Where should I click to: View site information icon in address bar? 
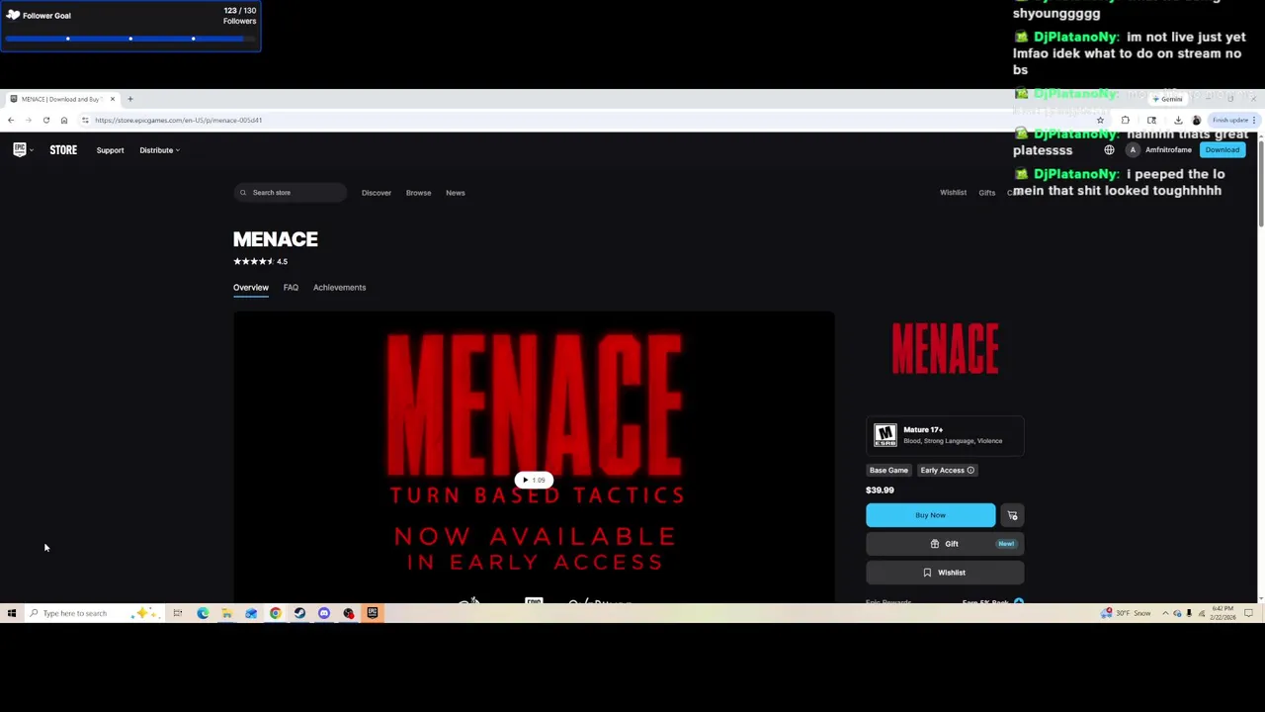click(85, 120)
